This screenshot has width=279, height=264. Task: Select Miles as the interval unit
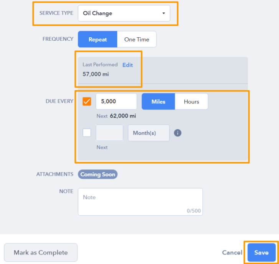pyautogui.click(x=158, y=101)
